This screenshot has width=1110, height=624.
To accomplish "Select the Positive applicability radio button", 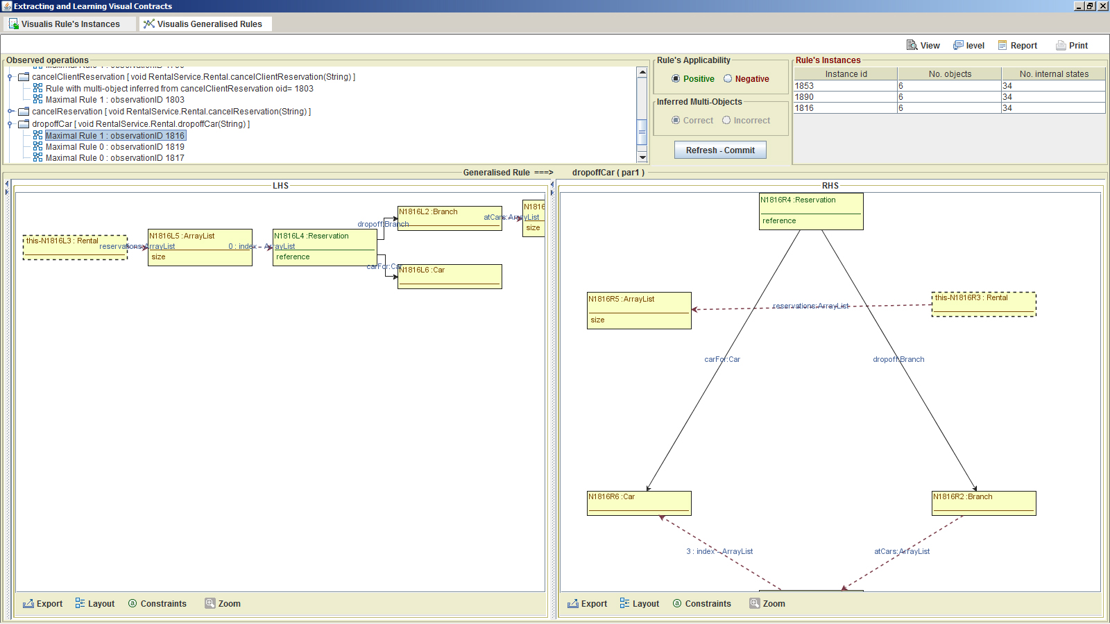I will (676, 78).
